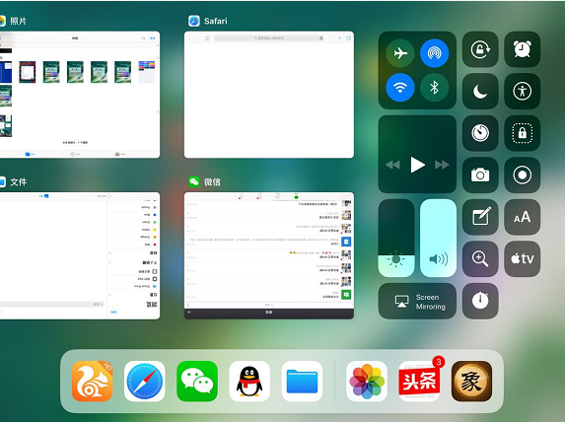Toggle rotation lock
This screenshot has height=422, width=565.
pyautogui.click(x=480, y=49)
